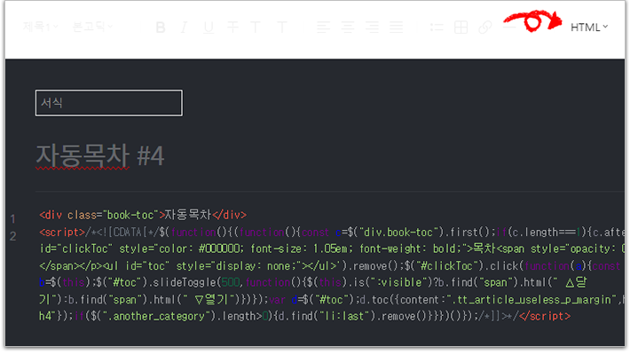Insert a table

pos(461,28)
